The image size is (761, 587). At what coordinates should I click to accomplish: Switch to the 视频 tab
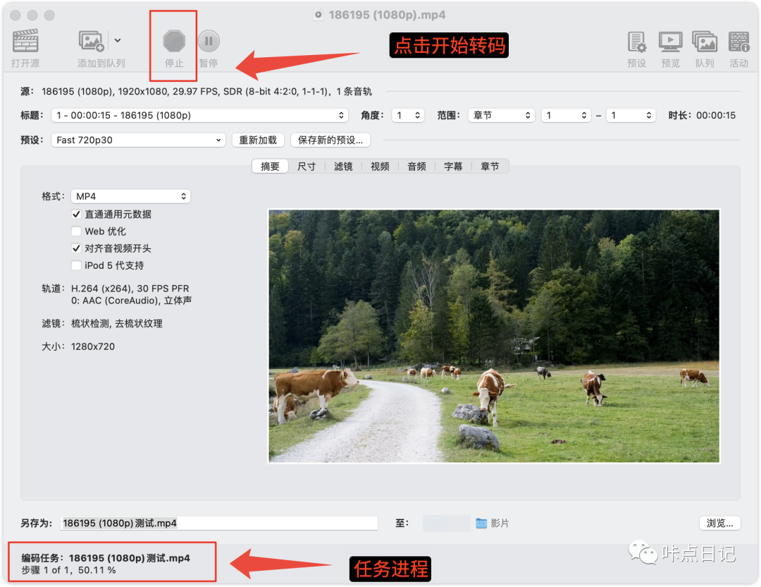click(x=380, y=167)
